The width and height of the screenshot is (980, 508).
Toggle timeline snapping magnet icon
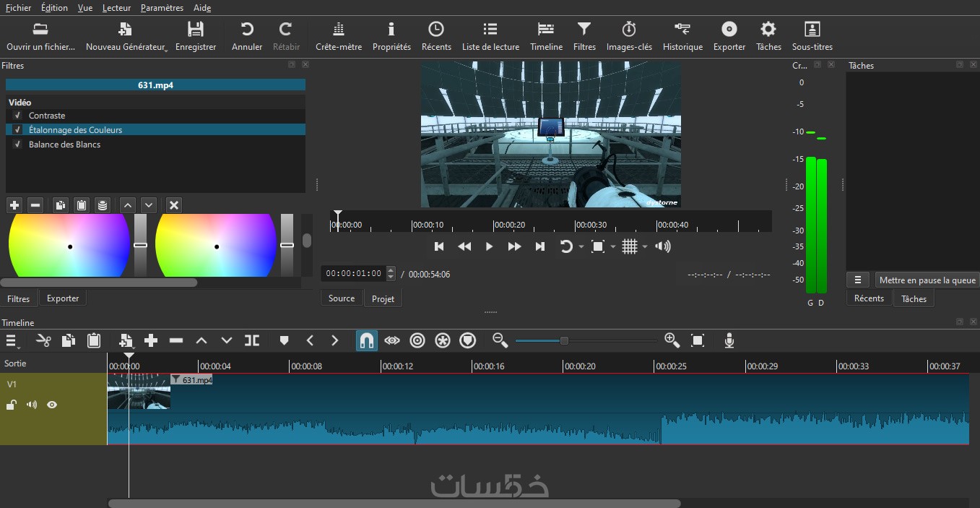tap(367, 340)
